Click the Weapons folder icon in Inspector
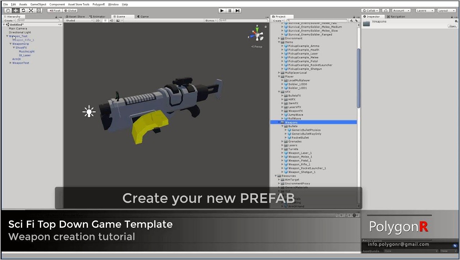The image size is (460, 260). click(x=366, y=24)
